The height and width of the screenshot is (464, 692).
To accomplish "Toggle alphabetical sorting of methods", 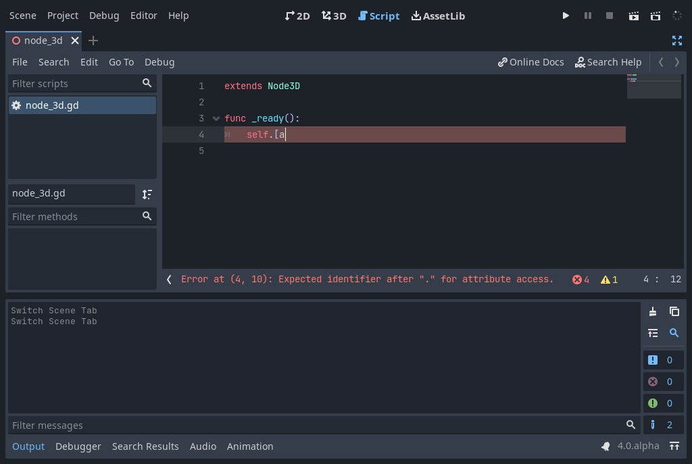I will tap(147, 194).
